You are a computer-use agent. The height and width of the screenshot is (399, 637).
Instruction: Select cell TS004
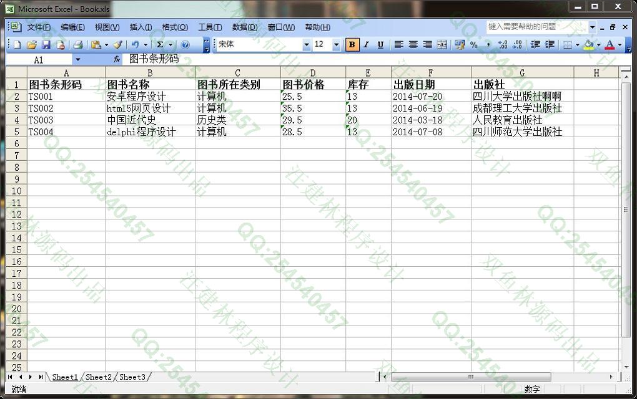(x=66, y=132)
